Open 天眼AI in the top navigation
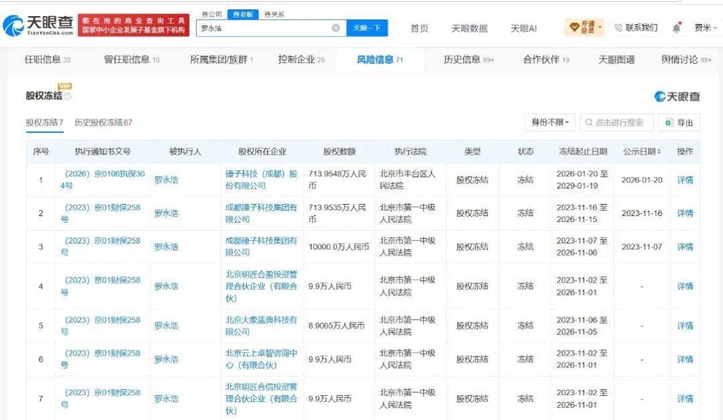The width and height of the screenshot is (723, 420). point(524,29)
